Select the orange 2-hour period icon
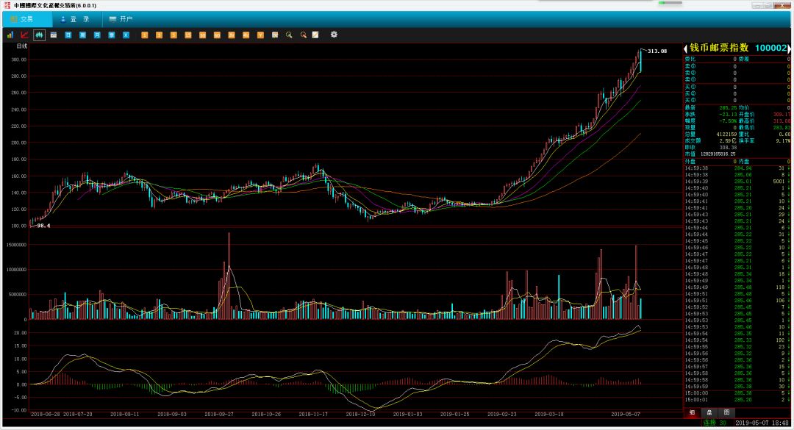 tap(232, 35)
